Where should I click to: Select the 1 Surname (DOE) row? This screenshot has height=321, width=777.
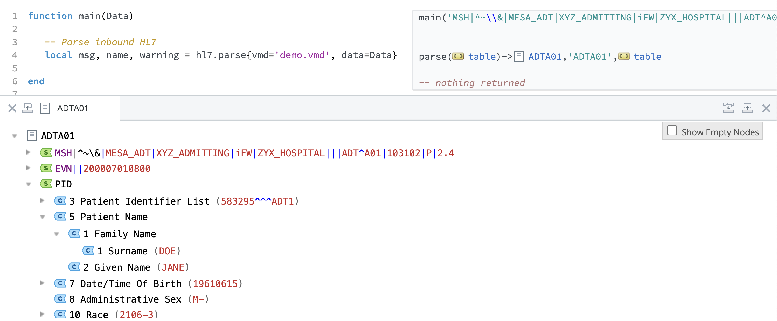139,251
